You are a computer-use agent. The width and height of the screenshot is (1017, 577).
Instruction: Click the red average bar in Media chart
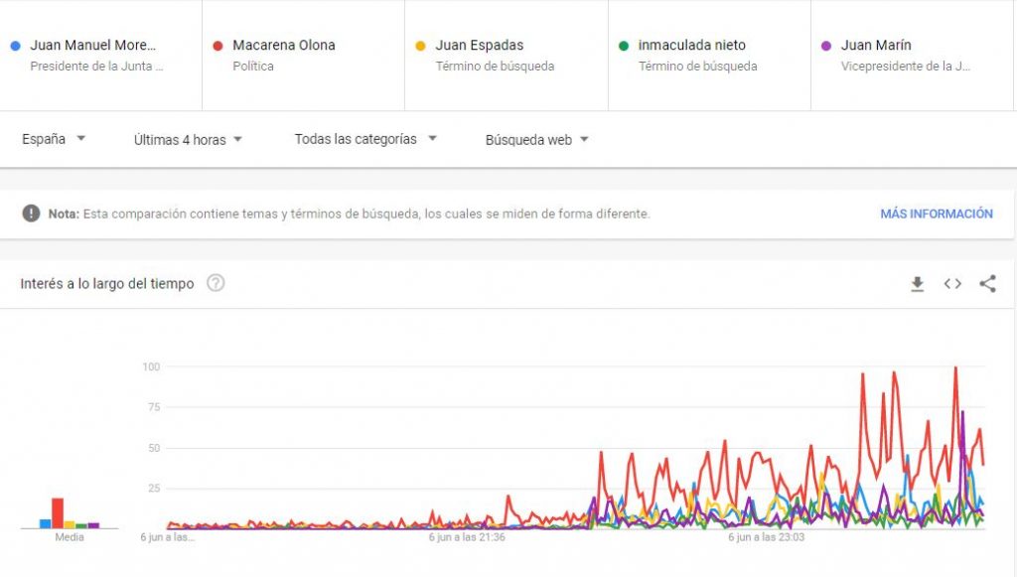click(58, 512)
